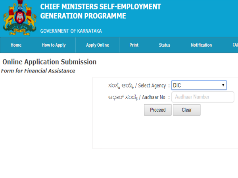Open the partially visible FAQ menu item
This screenshot has width=238, height=178.
tap(235, 45)
